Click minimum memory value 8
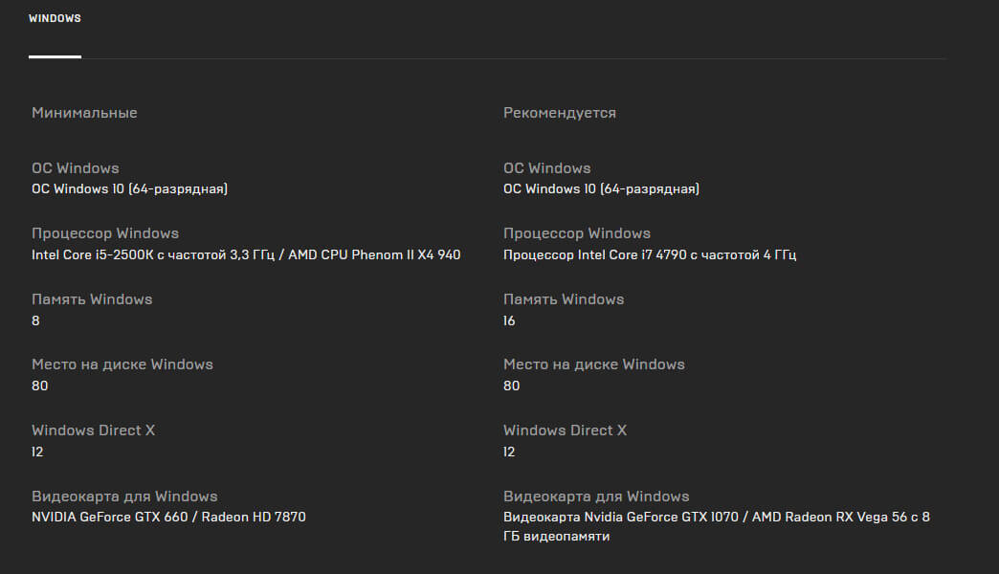 35,320
